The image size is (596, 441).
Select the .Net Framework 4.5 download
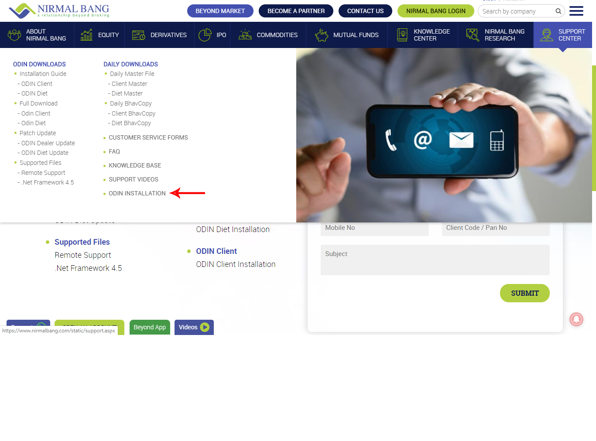[48, 182]
